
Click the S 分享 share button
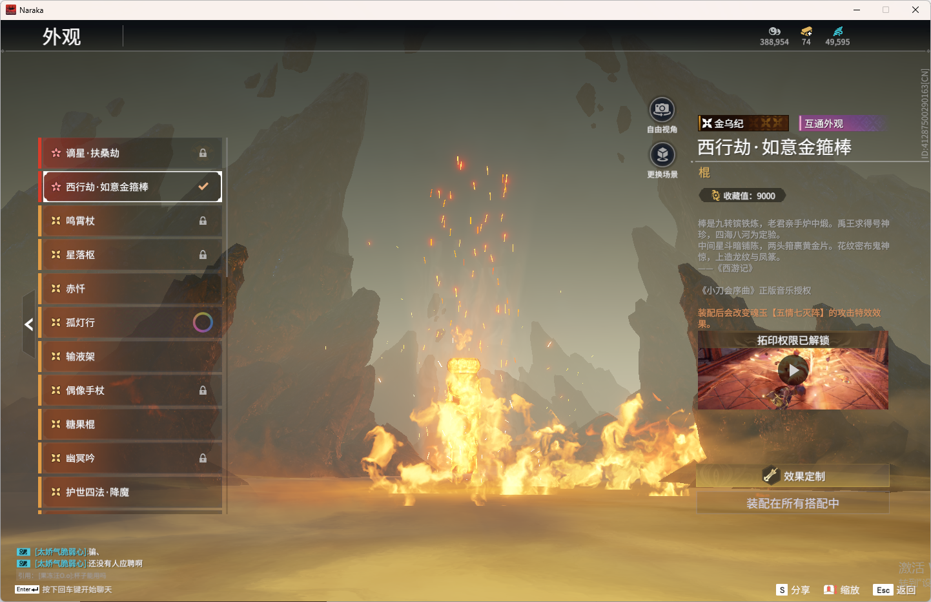tap(793, 590)
